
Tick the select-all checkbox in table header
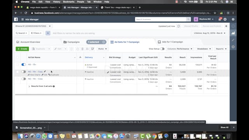pyautogui.click(x=17, y=57)
